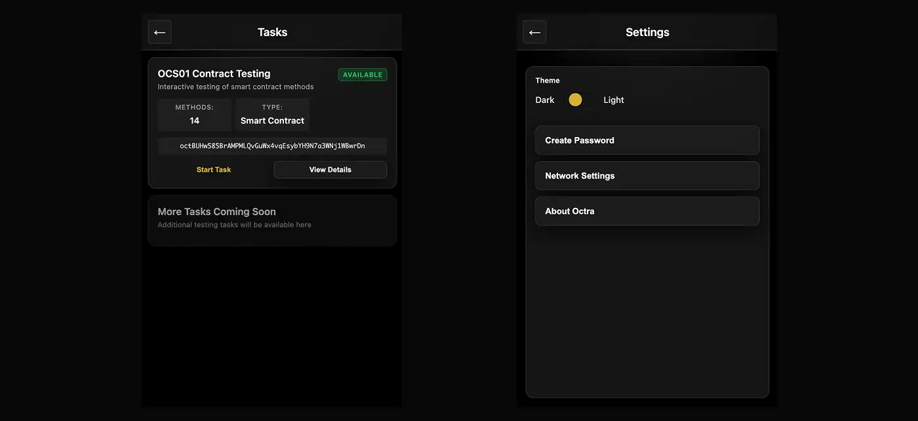Screen dimensions: 918x421
Task: Click the back arrow in Tasks header
Action: [159, 32]
